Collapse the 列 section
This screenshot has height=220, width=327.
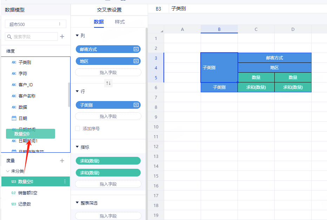(77, 35)
